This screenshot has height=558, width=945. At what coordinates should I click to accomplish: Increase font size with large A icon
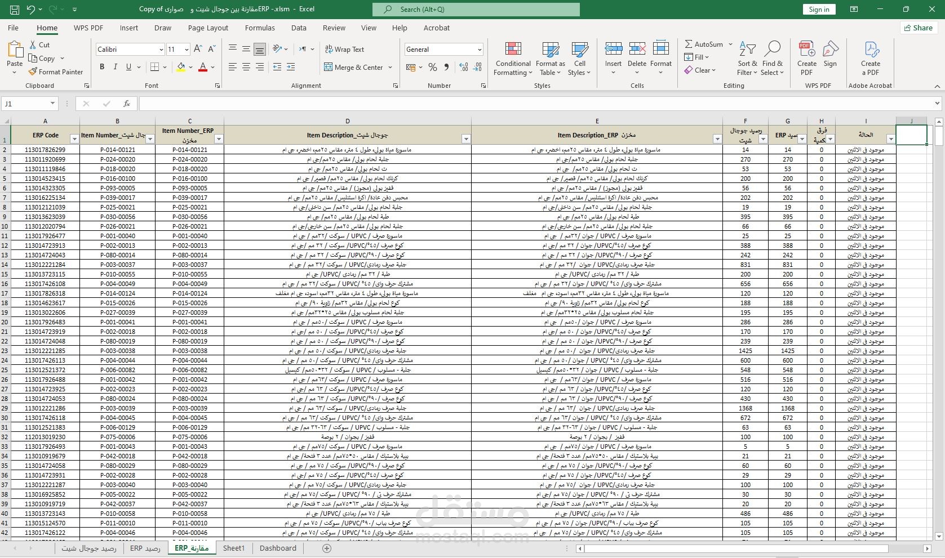(x=198, y=50)
